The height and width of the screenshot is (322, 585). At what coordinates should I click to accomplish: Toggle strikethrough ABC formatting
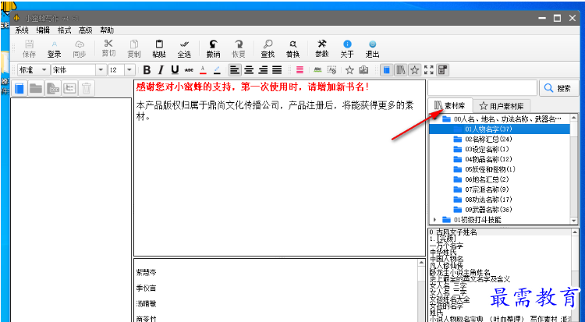tap(190, 69)
